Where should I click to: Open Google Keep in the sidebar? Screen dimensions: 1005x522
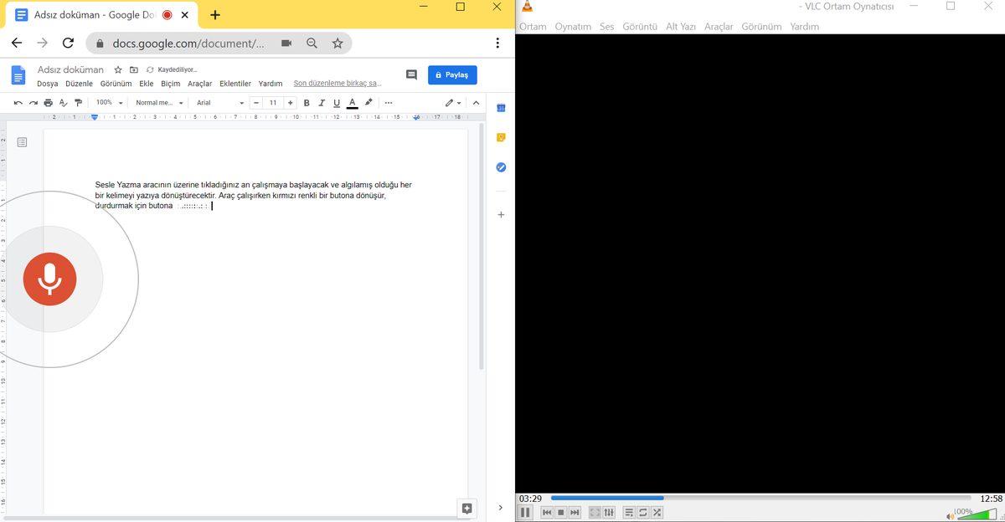501,137
